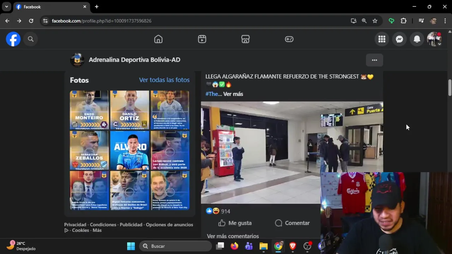This screenshot has width=452, height=254.
Task: Select the Facebook browser tab
Action: point(52,7)
